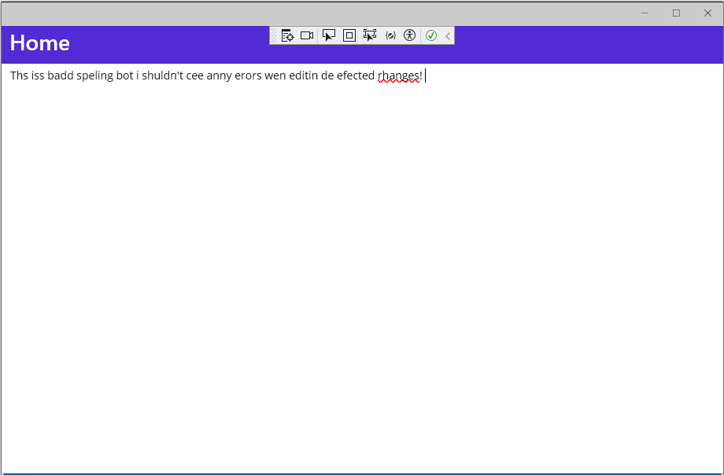Minimize the application window
This screenshot has height=475, width=724.
pos(644,13)
